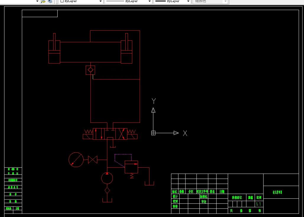304x217 pixels.
Task: Select the 重量 title block text
Action: [x=251, y=198]
